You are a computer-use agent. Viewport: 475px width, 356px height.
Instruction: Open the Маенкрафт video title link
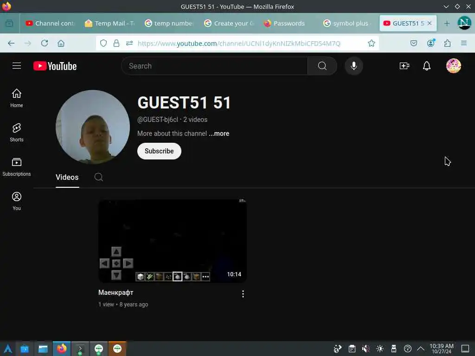(116, 292)
